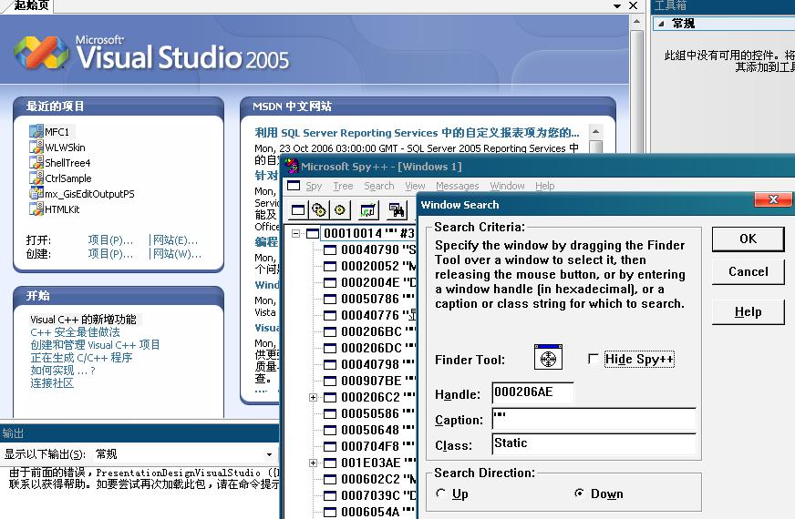Image resolution: width=795 pixels, height=519 pixels.
Task: Collapse the 常规 group in the toolbox
Action: [x=661, y=24]
